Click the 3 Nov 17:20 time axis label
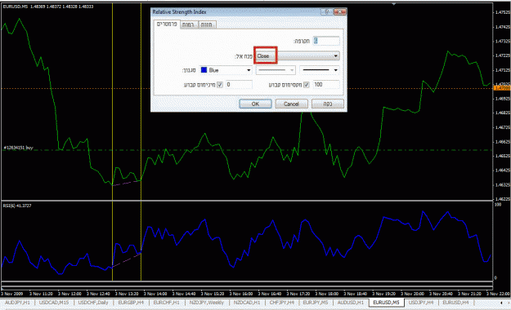The width and height of the screenshot is (511, 310). [x=298, y=294]
